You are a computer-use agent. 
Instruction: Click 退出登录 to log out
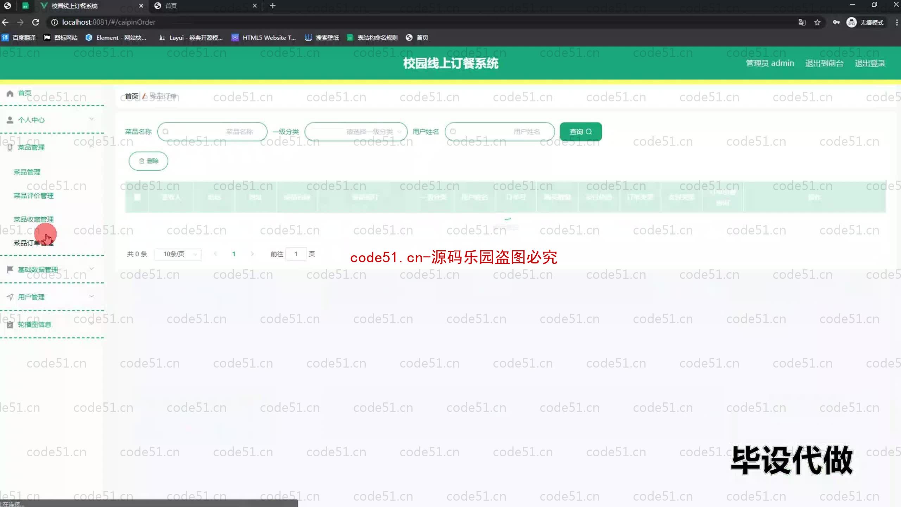coord(870,63)
